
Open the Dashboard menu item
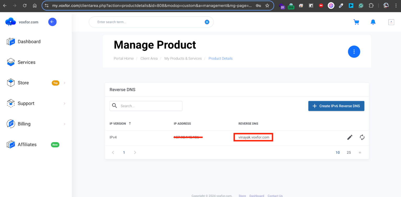coord(29,41)
